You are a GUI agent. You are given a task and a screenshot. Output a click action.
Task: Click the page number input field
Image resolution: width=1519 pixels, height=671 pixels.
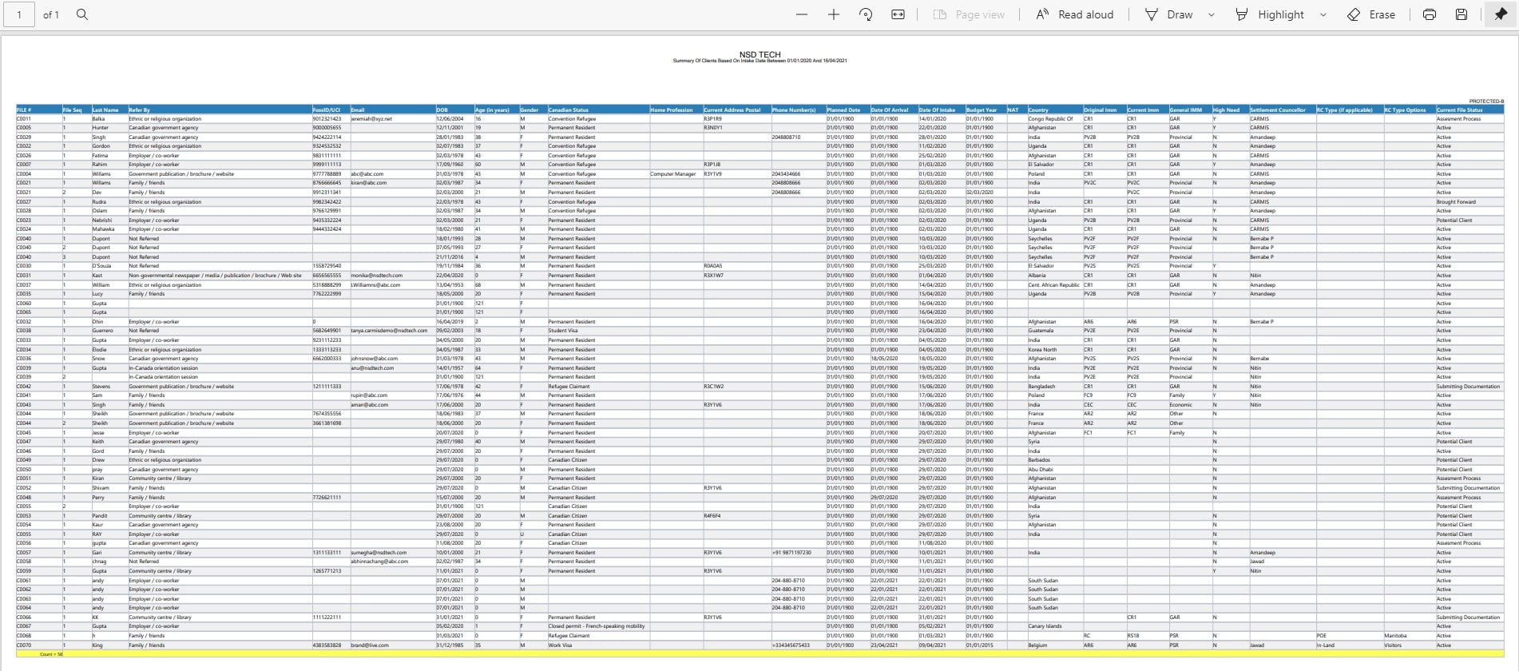pos(19,14)
